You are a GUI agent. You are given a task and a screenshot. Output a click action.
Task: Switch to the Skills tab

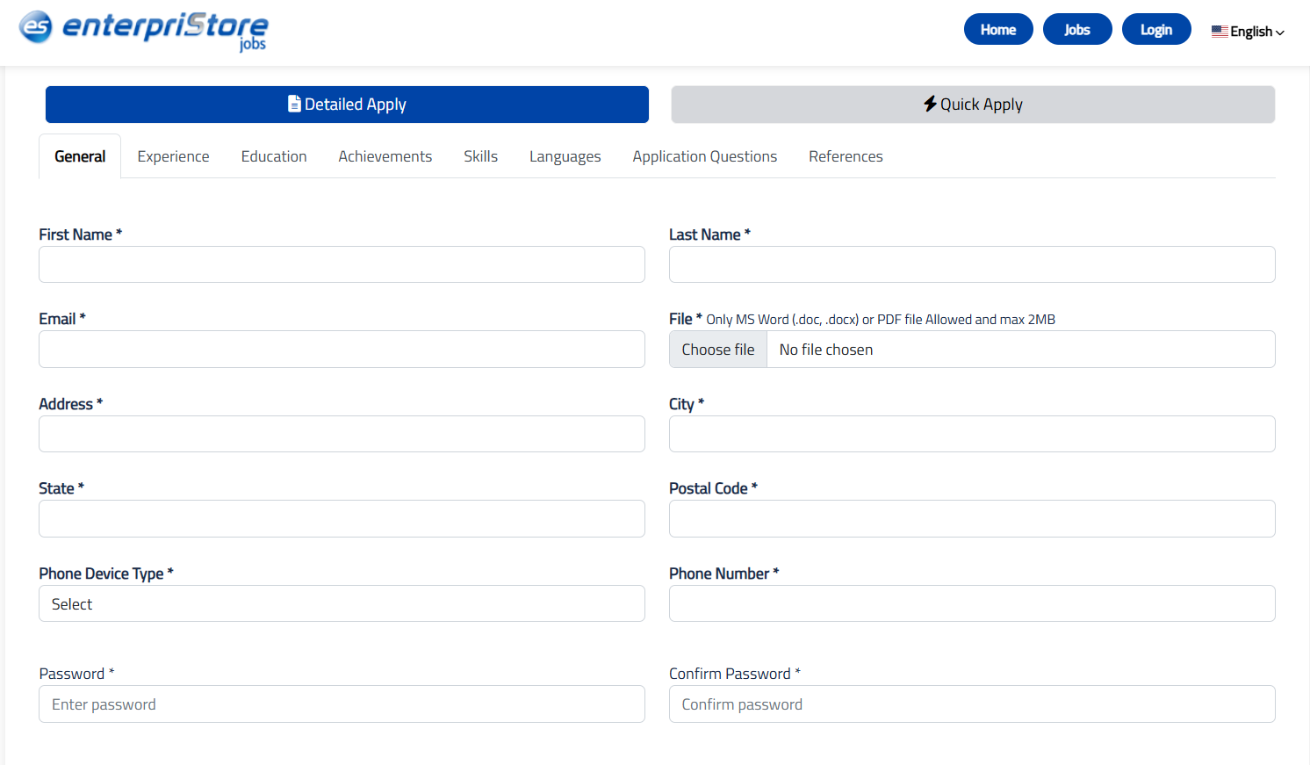tap(480, 156)
